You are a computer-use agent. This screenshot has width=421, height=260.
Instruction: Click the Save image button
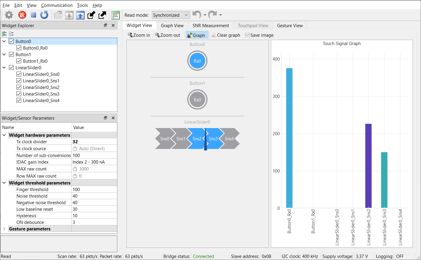(259, 35)
